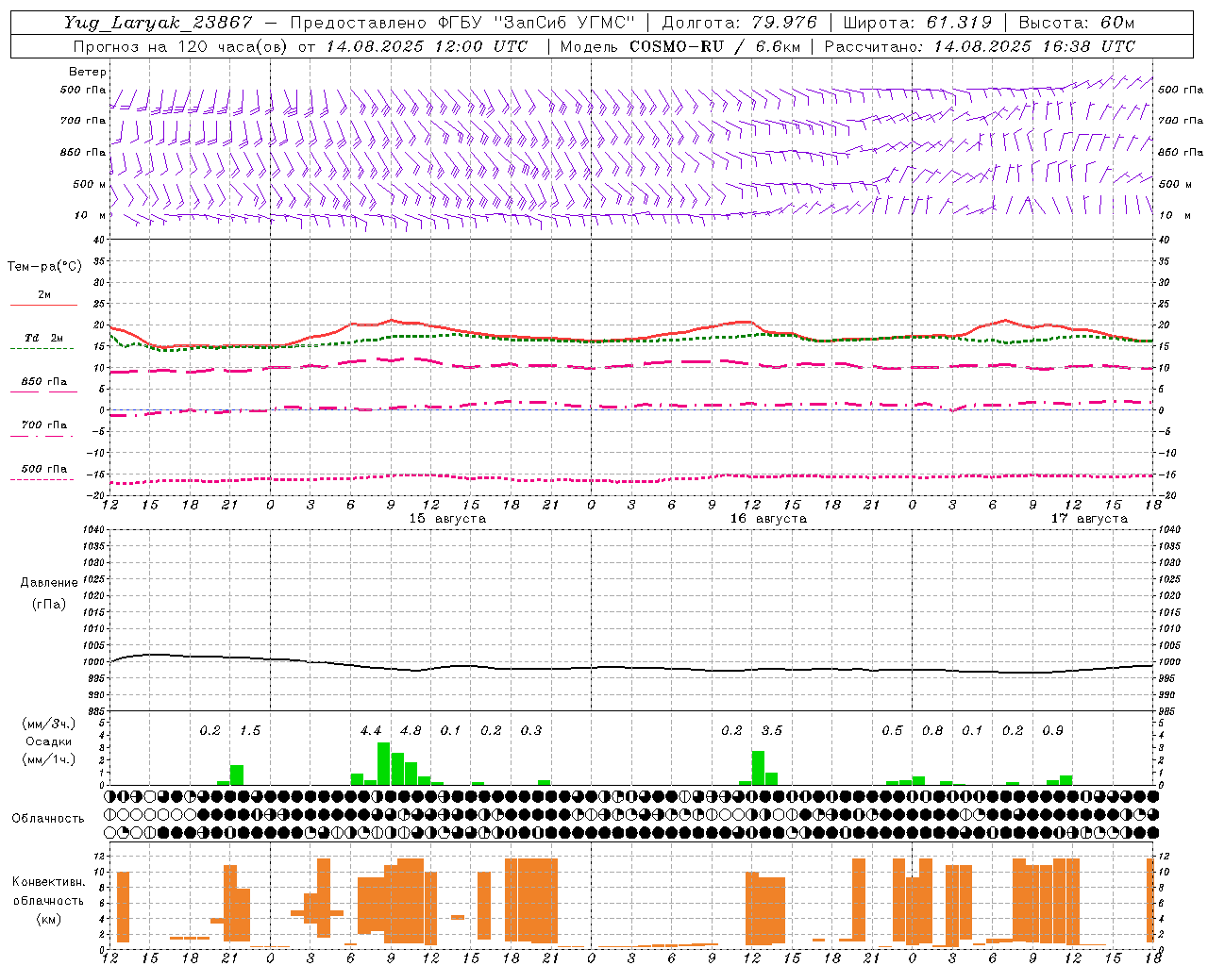Click the 16 августа date label
Screen dimensions: 1208x966
click(768, 519)
